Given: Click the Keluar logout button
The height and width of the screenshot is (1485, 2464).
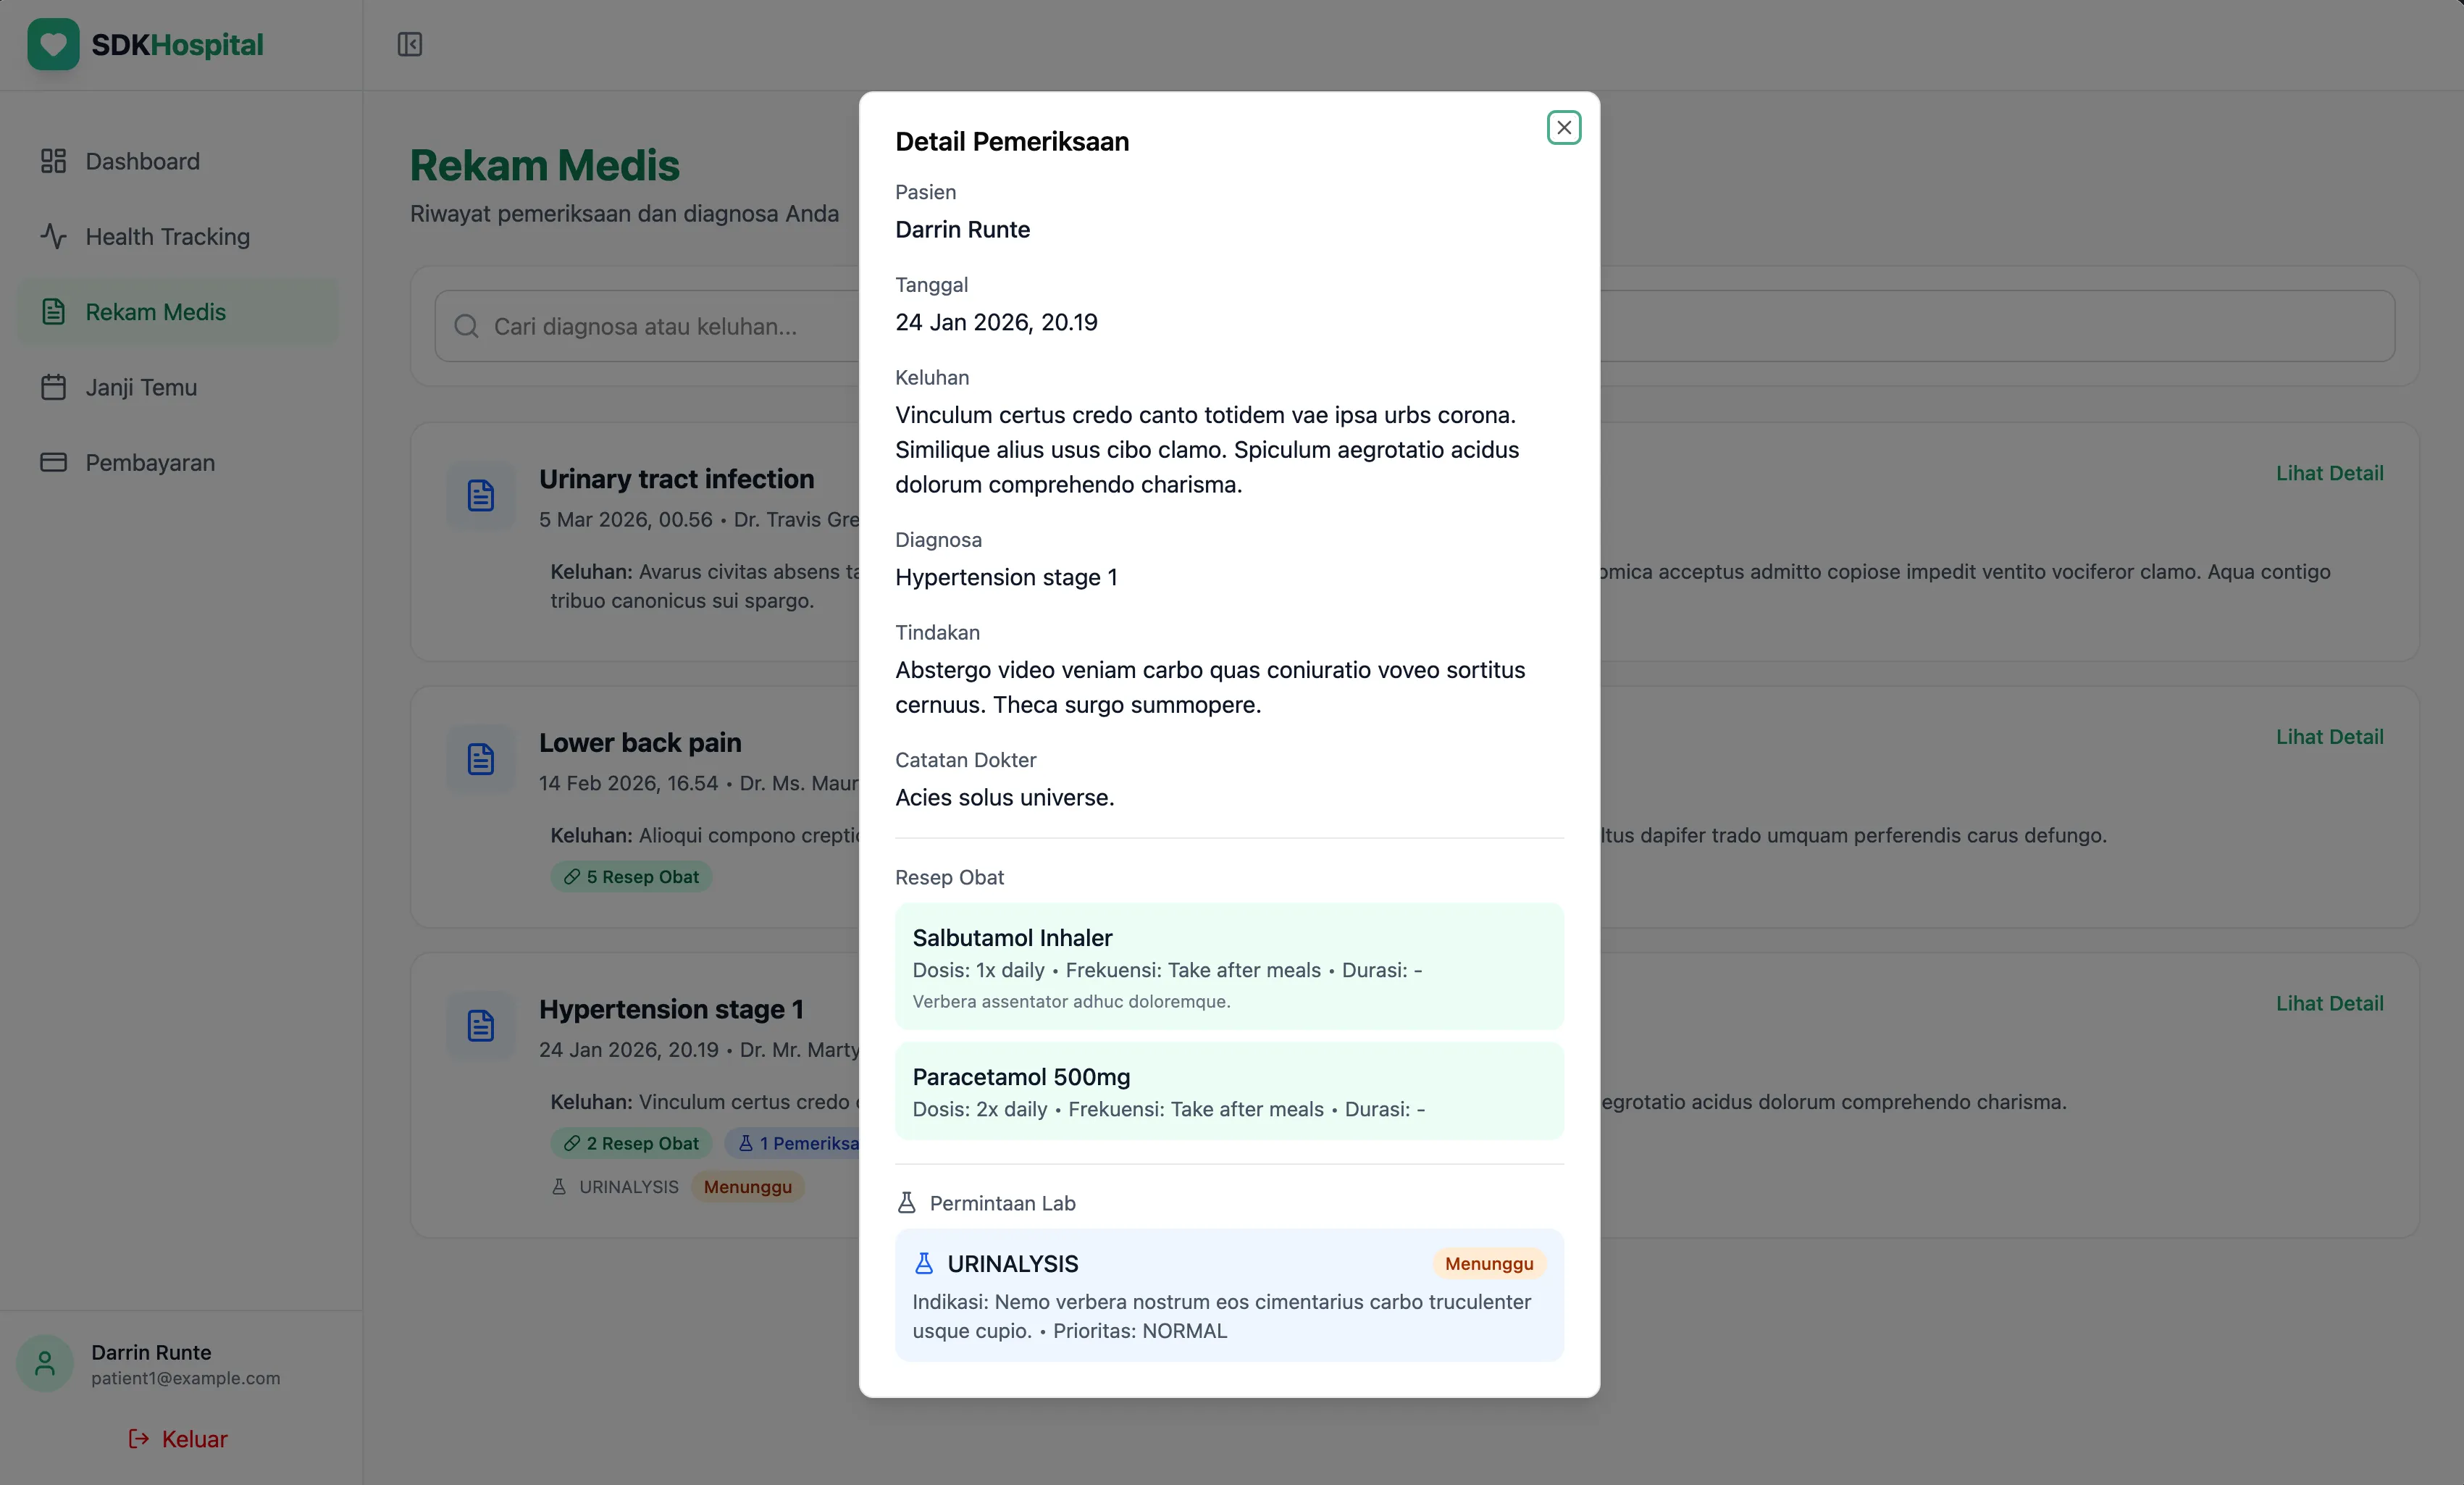Looking at the screenshot, I should (177, 1439).
